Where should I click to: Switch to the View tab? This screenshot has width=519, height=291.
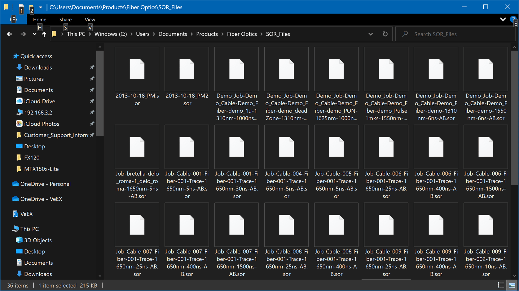[x=90, y=19]
